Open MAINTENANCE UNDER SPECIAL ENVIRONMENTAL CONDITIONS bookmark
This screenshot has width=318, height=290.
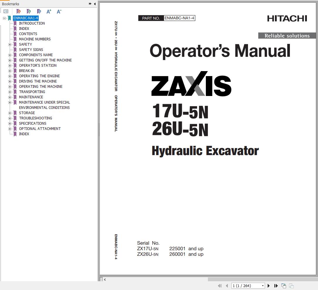(45, 105)
